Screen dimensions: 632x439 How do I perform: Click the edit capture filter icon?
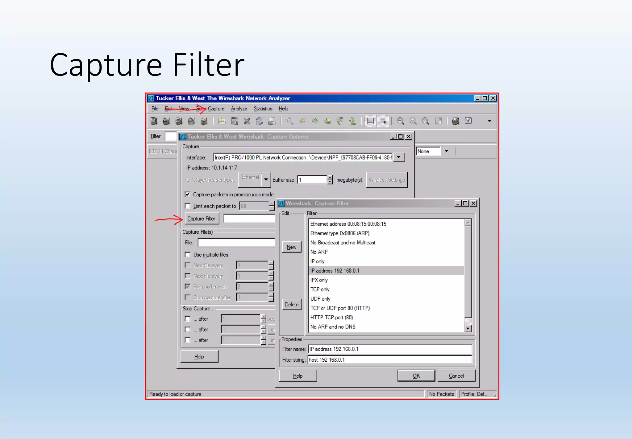tap(455, 121)
